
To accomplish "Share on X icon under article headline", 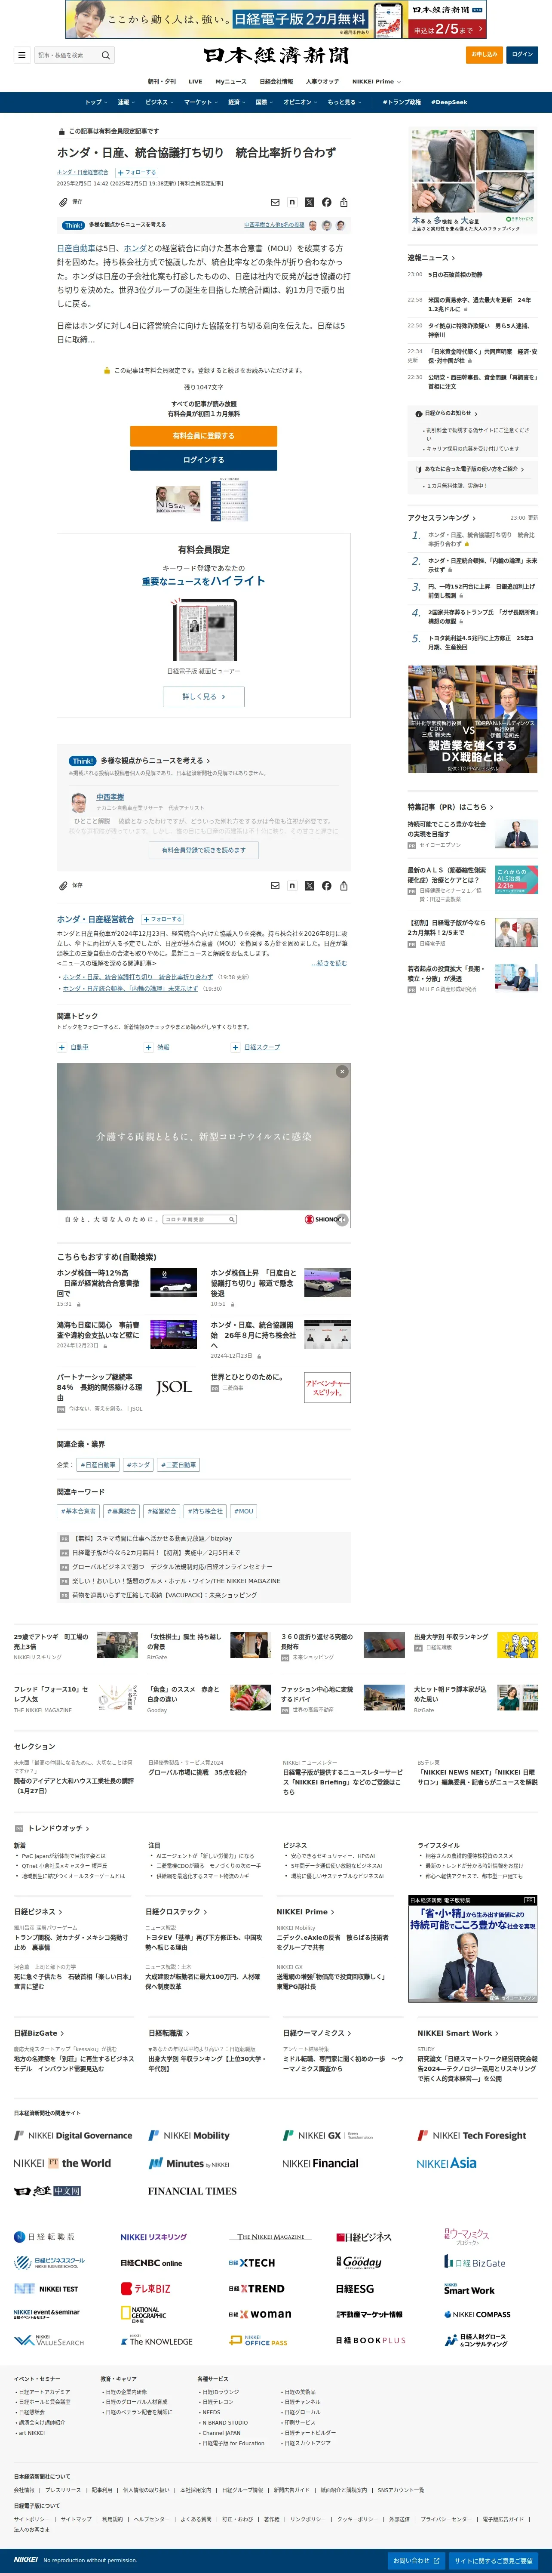I will pyautogui.click(x=310, y=202).
